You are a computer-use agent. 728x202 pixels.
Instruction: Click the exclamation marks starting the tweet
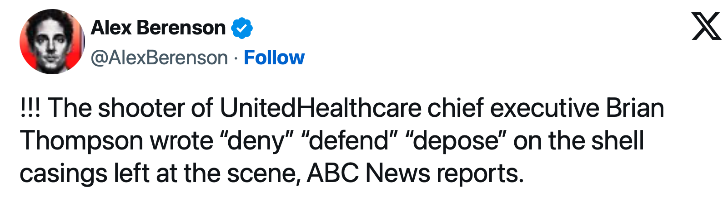pyautogui.click(x=30, y=108)
